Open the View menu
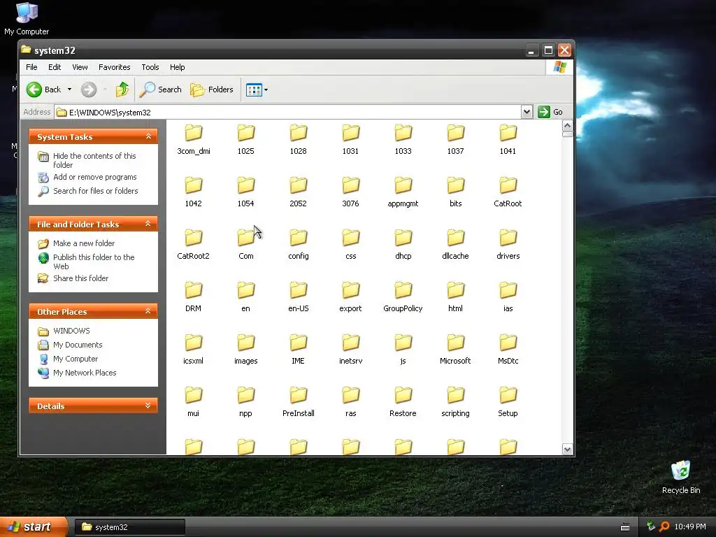Screen dimensions: 716x537 [x=80, y=67]
